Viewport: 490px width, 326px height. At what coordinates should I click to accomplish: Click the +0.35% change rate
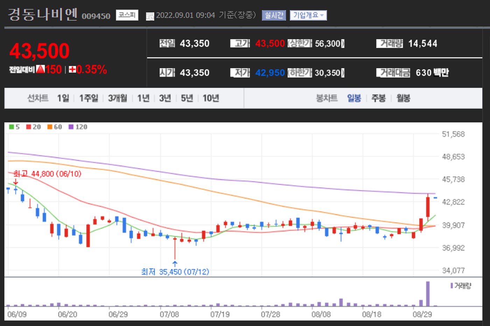click(x=88, y=69)
